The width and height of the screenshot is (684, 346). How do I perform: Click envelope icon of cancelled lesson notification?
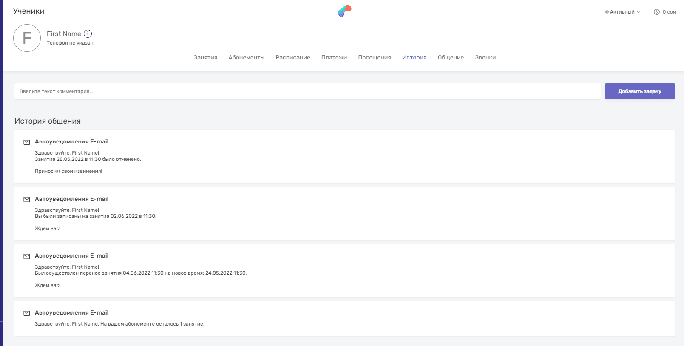click(27, 142)
